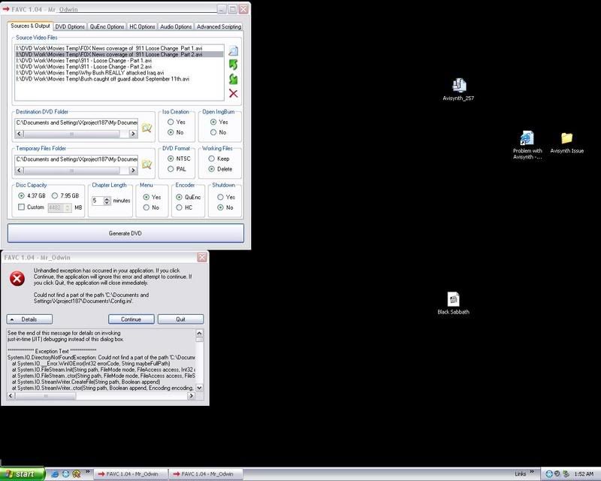Image resolution: width=601 pixels, height=481 pixels.
Task: Open the Advanced Scripting tab
Action: 219,26
